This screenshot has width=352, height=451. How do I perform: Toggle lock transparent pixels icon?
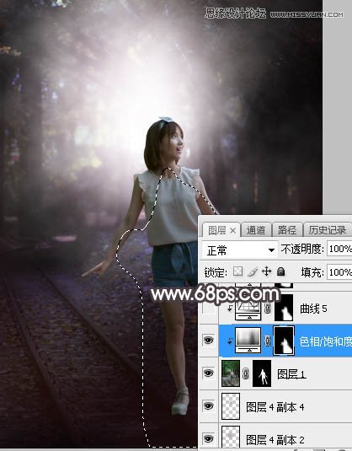click(237, 271)
